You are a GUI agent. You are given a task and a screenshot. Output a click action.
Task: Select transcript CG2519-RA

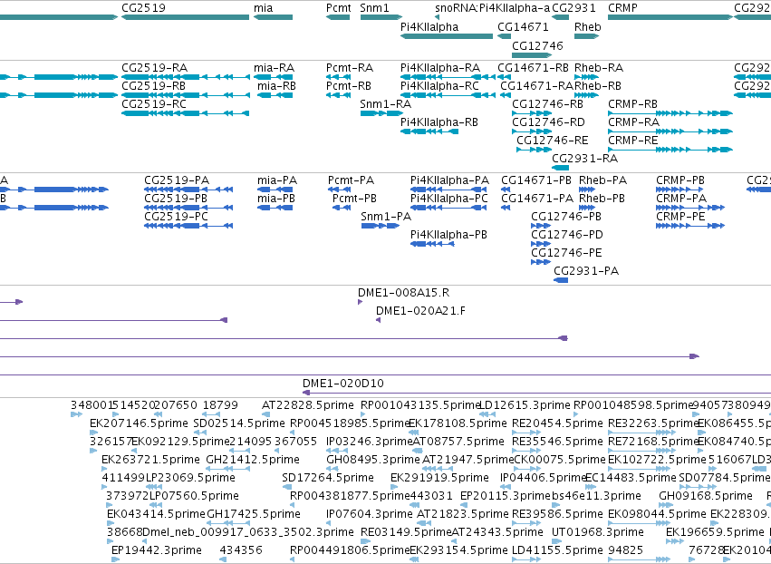point(186,77)
